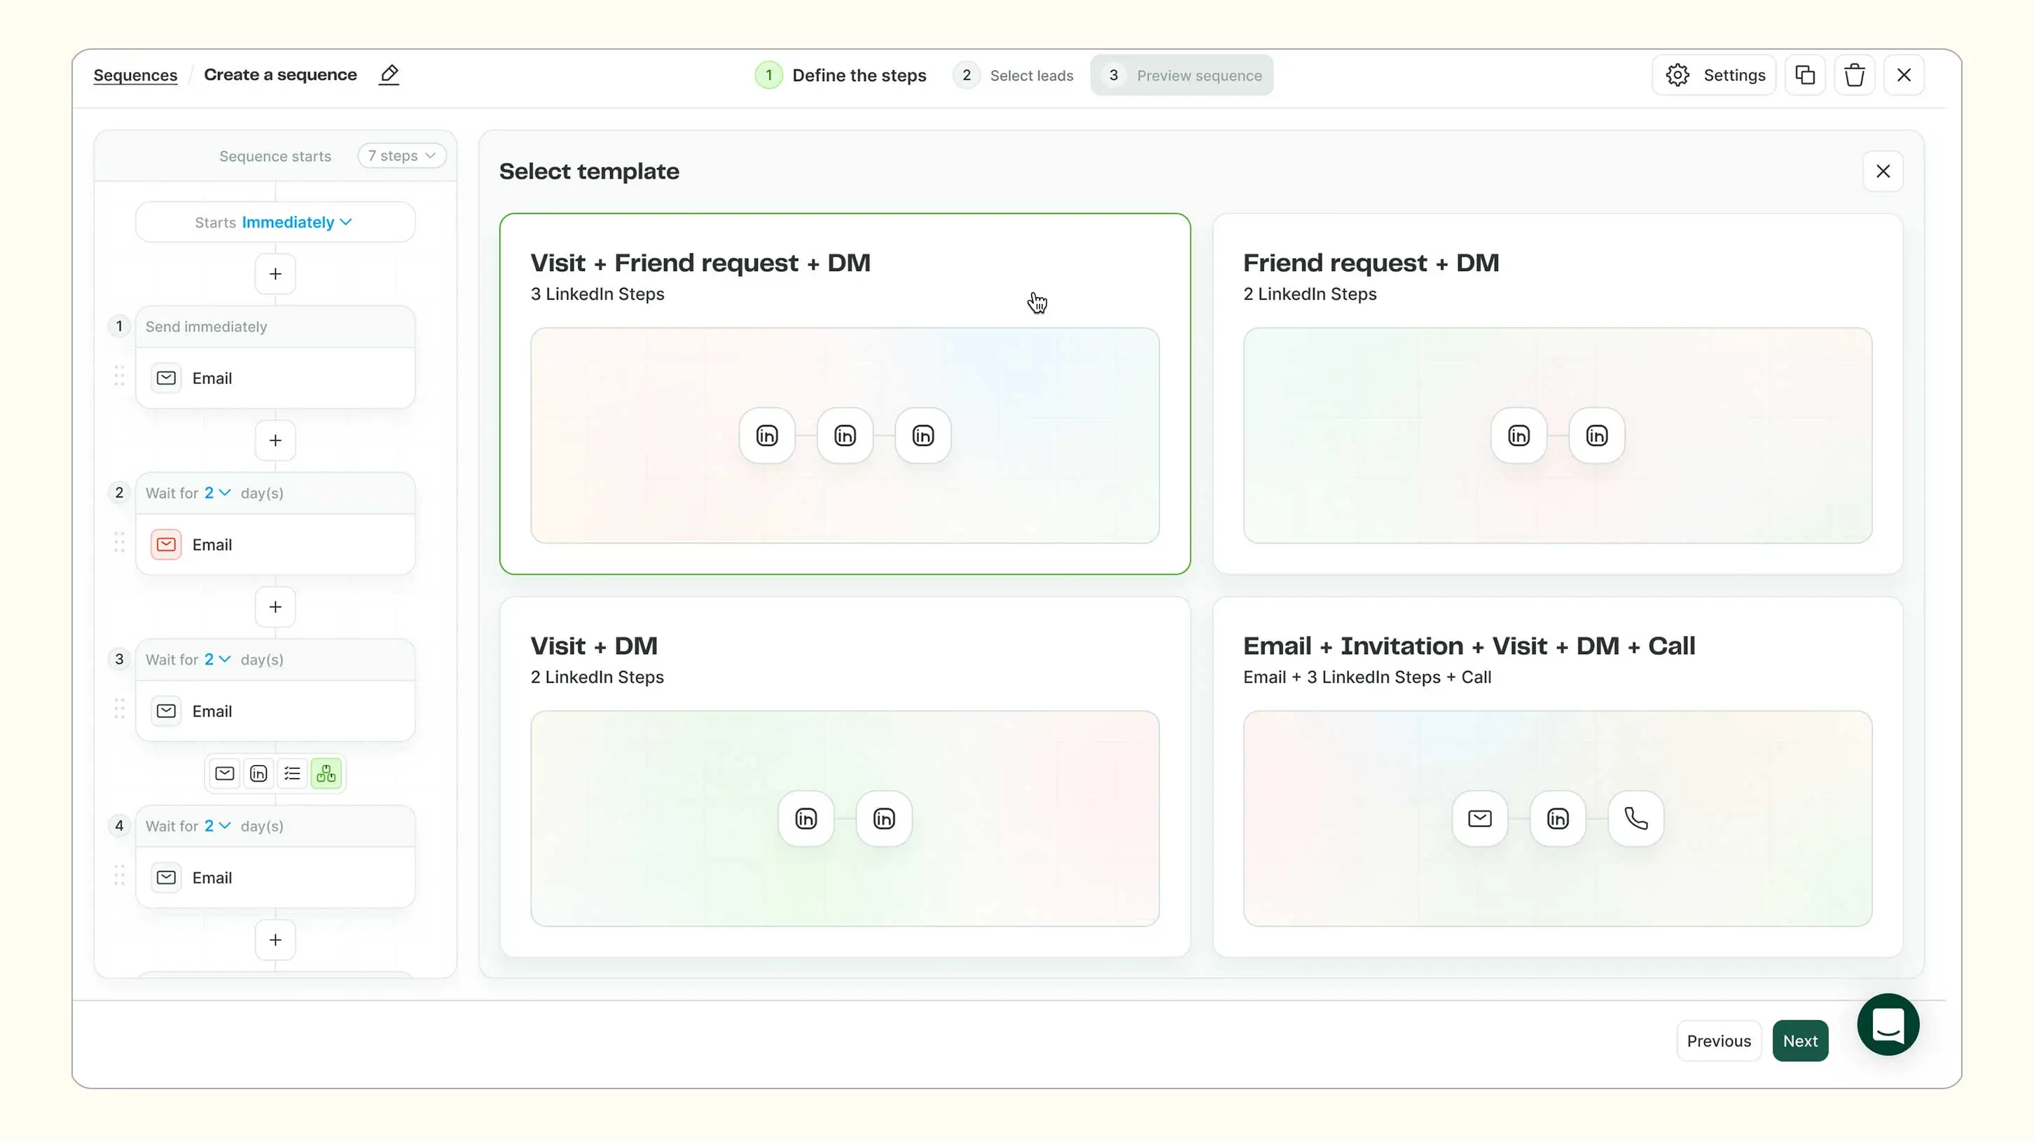Viewport: 2034px width, 1141px height.
Task: Choose the task checklist icon in add-step toolbar
Action: [x=292, y=773]
